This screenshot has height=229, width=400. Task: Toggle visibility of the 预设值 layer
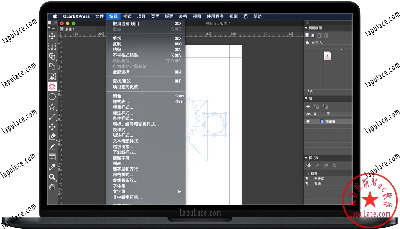click(x=308, y=121)
